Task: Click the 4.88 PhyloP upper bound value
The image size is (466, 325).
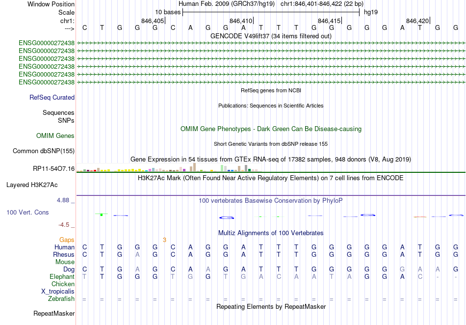Action: [x=63, y=200]
